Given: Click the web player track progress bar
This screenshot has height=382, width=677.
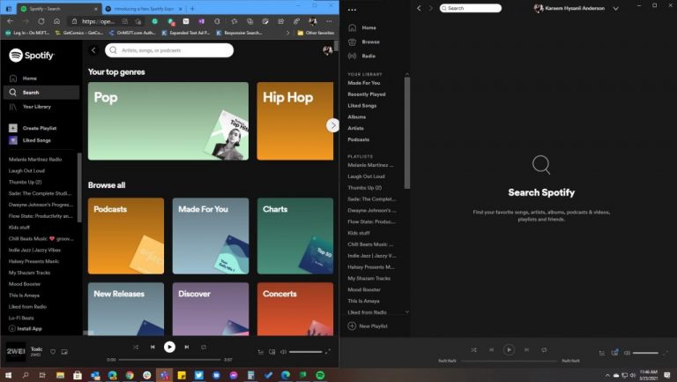Looking at the screenshot, I should (x=169, y=360).
